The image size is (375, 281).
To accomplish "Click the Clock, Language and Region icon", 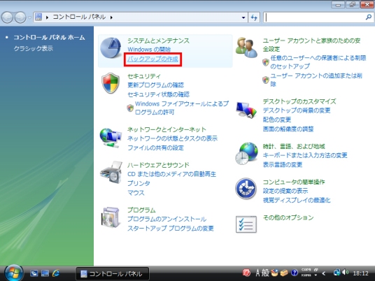I will pyautogui.click(x=246, y=154).
